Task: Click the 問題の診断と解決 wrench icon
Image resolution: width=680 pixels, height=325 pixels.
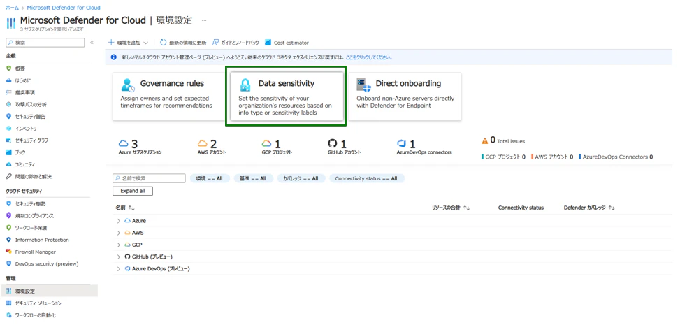Action: pos(8,177)
